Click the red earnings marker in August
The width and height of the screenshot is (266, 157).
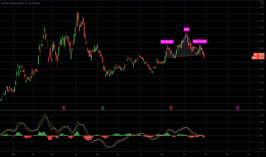click(x=171, y=108)
